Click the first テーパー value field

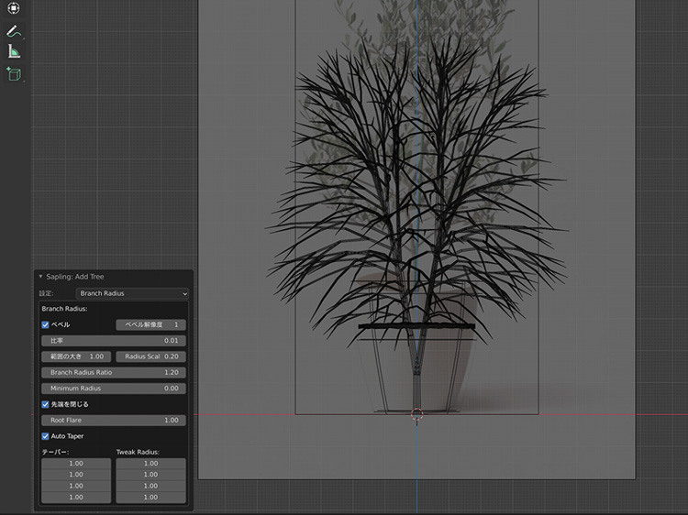pos(76,464)
